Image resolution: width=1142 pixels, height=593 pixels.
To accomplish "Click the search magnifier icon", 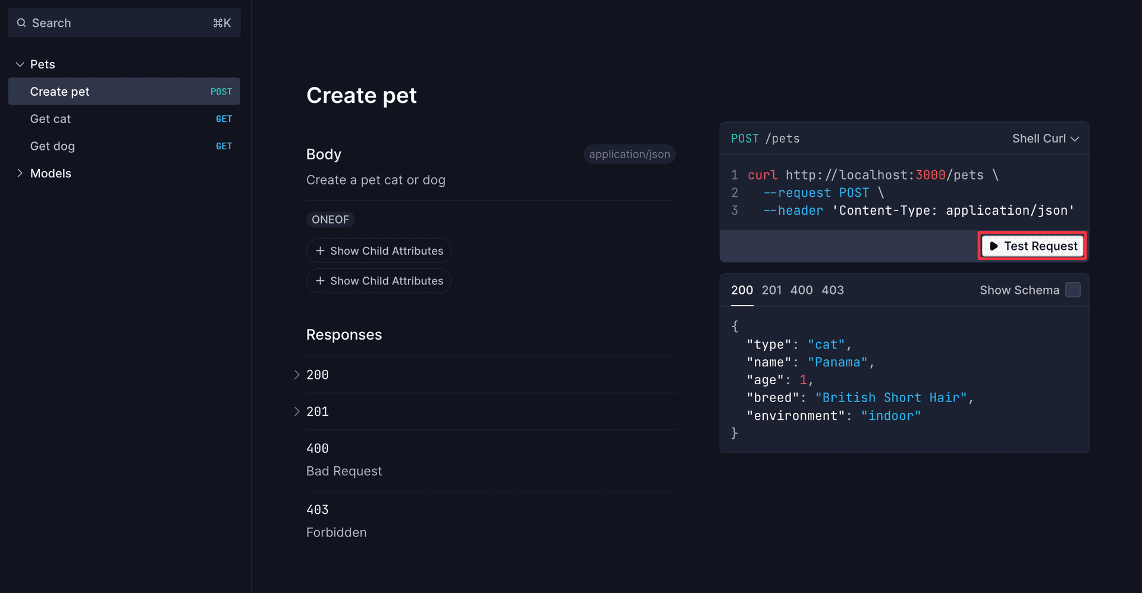I will point(21,23).
